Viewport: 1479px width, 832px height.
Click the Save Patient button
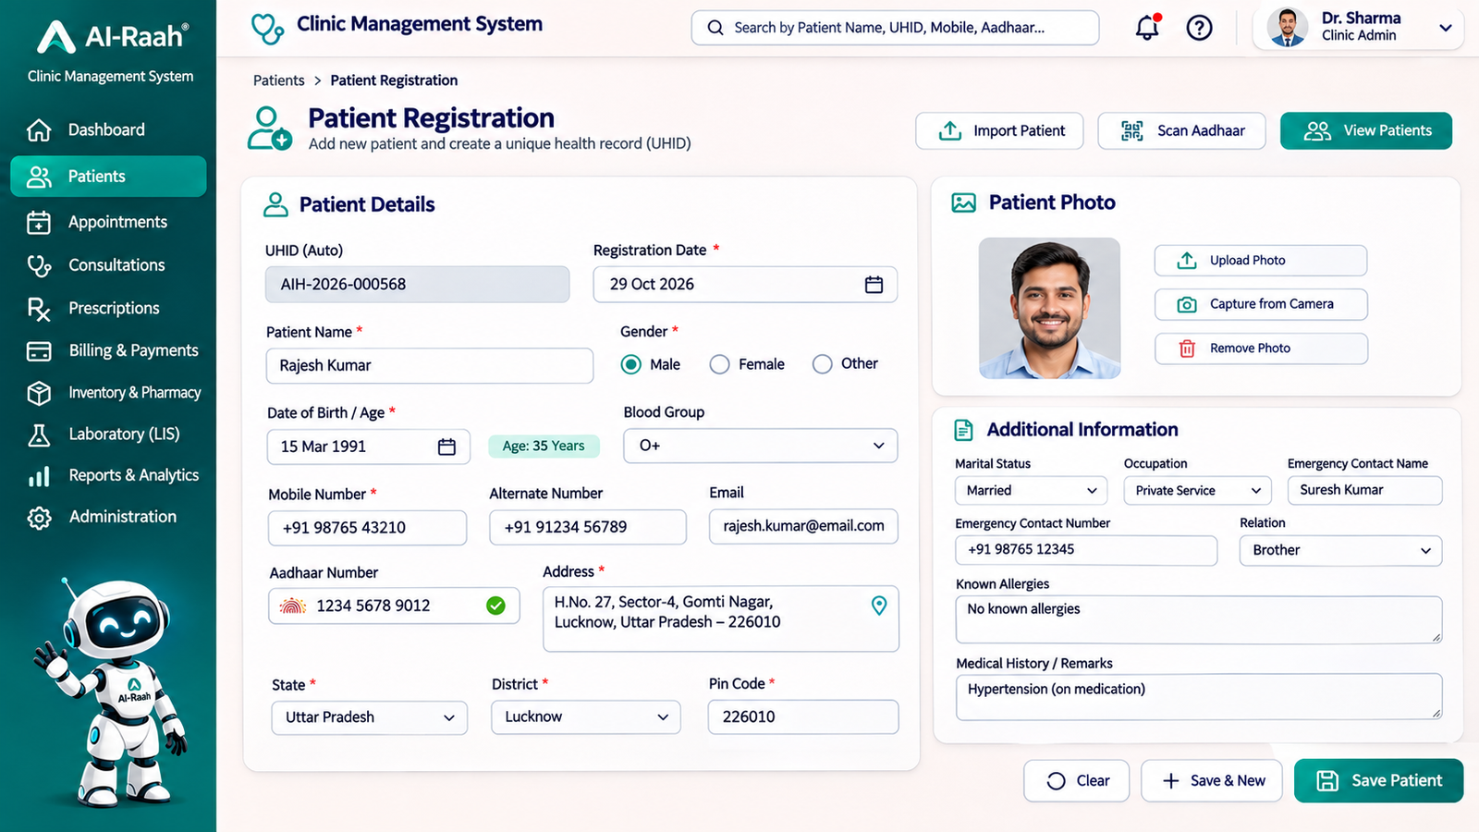(1378, 781)
